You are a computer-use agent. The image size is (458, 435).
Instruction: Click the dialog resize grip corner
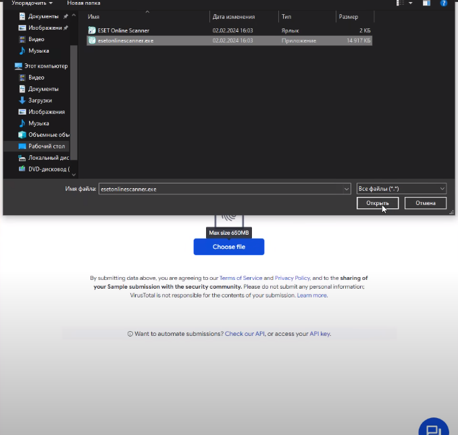point(451,212)
